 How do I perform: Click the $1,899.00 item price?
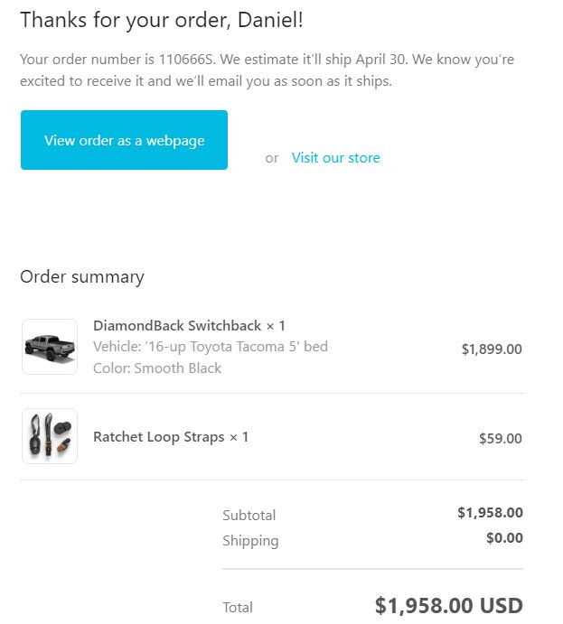(492, 349)
